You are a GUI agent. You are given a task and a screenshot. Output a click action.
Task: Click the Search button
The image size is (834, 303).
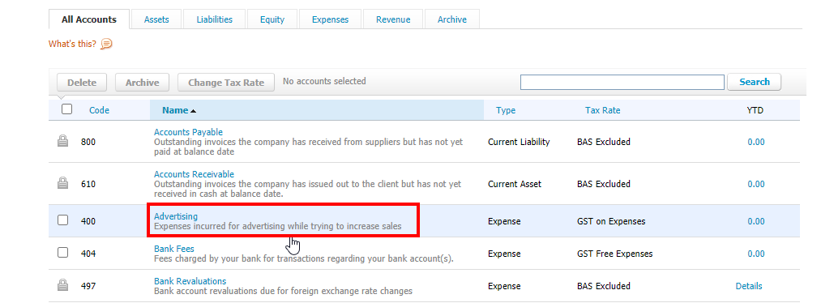coord(755,82)
